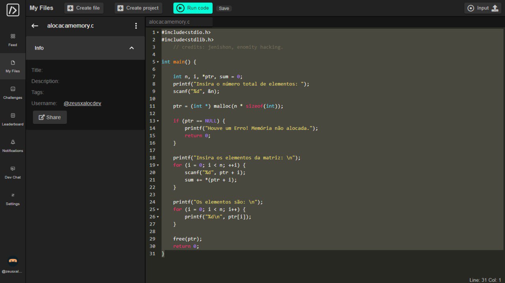505x283 pixels.
Task: Click the Create project icon
Action: 120,8
